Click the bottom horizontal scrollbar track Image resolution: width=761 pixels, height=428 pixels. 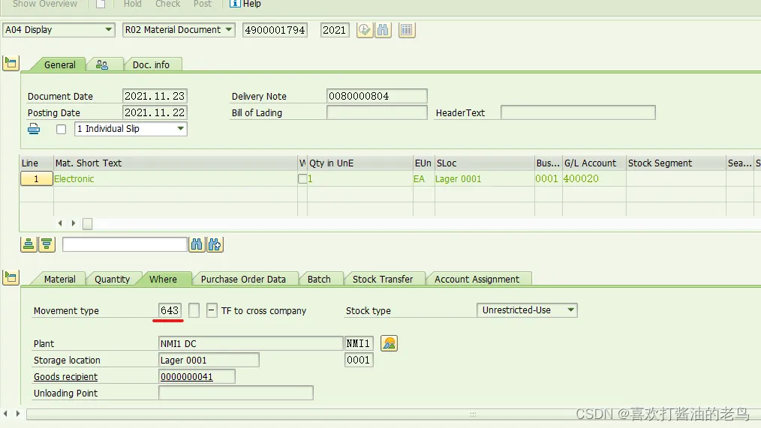393,414
